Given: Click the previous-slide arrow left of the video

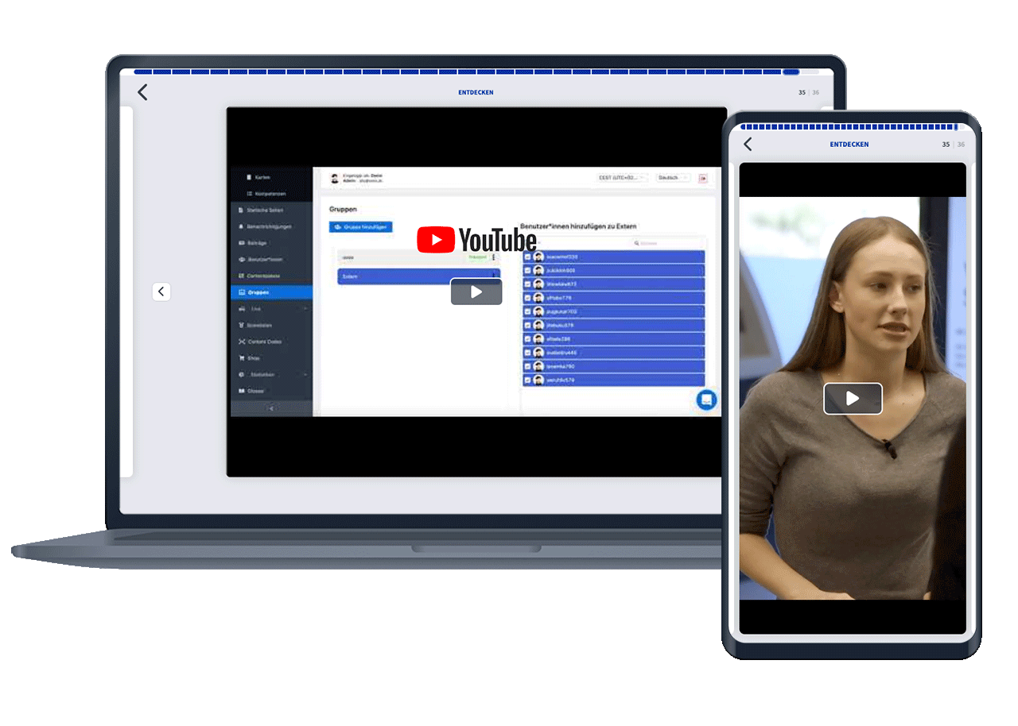Looking at the screenshot, I should 161,292.
